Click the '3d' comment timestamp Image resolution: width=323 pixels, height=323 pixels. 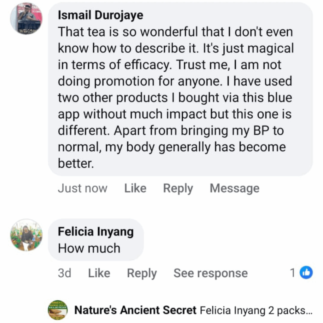point(64,273)
